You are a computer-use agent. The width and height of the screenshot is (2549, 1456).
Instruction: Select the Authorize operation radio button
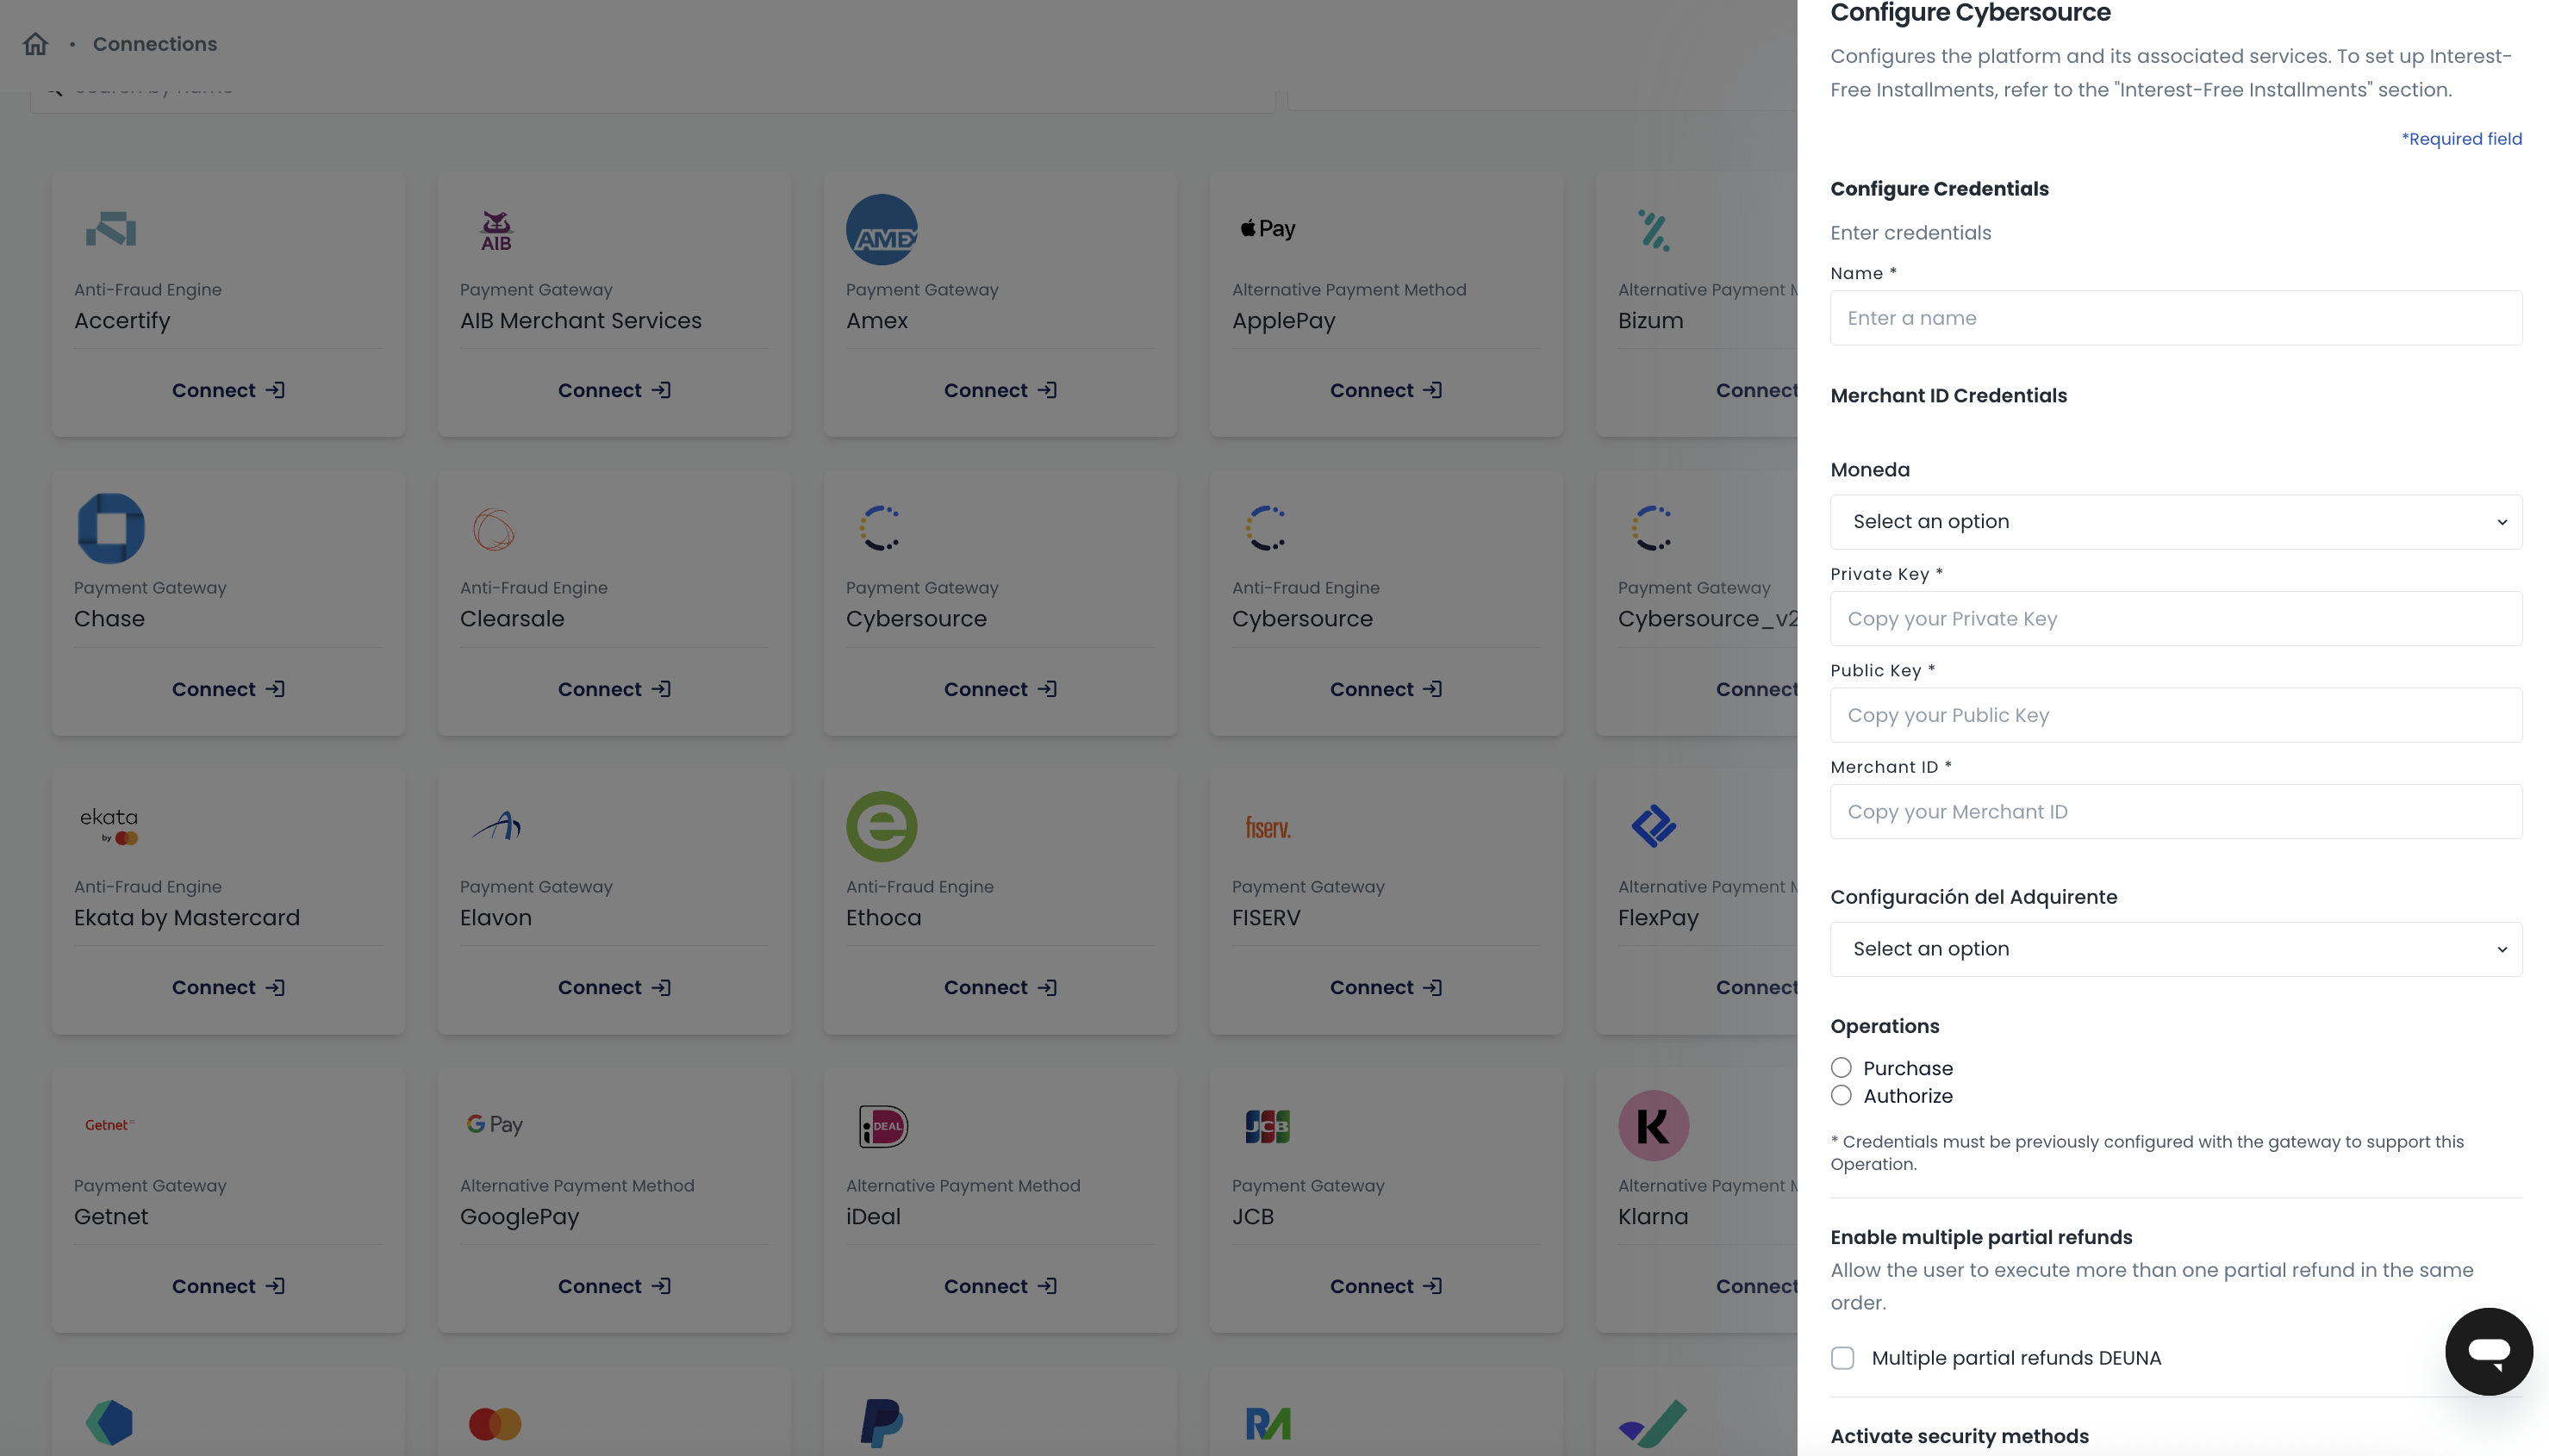[x=1841, y=1096]
